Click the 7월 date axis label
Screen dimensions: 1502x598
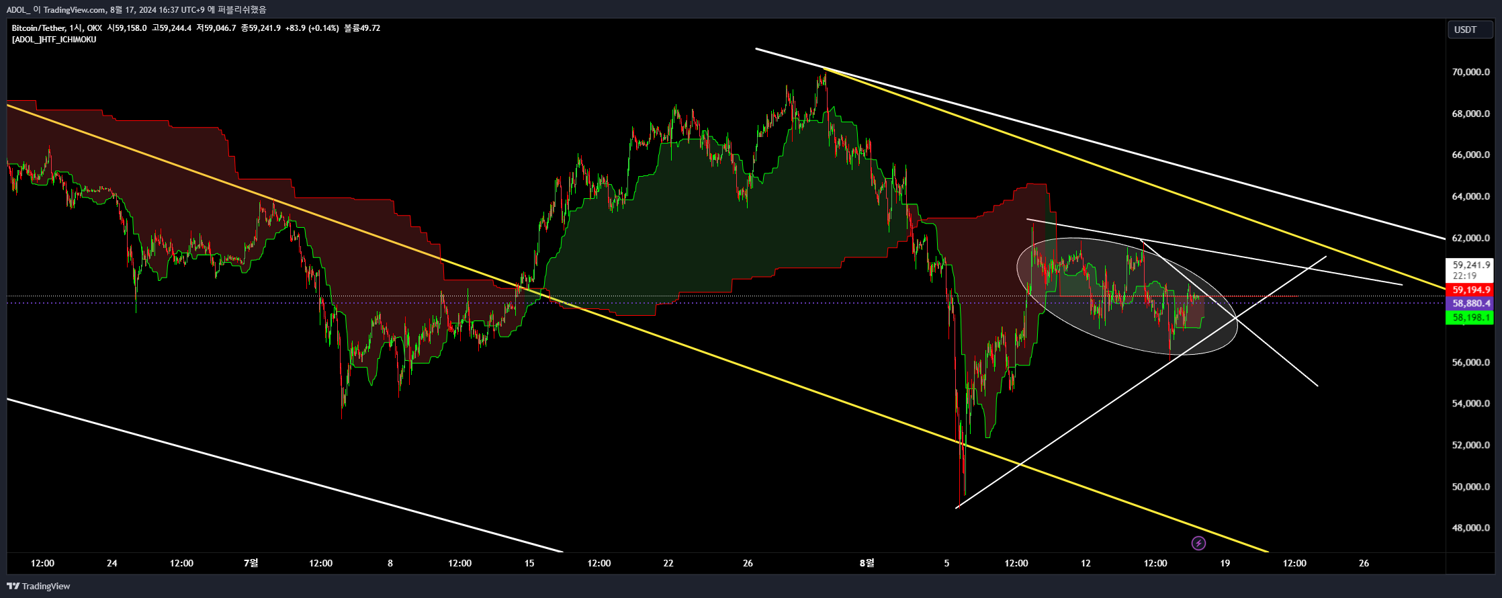click(251, 563)
